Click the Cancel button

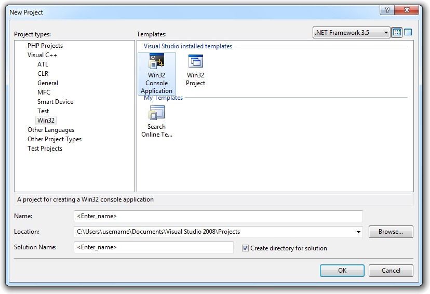point(391,271)
